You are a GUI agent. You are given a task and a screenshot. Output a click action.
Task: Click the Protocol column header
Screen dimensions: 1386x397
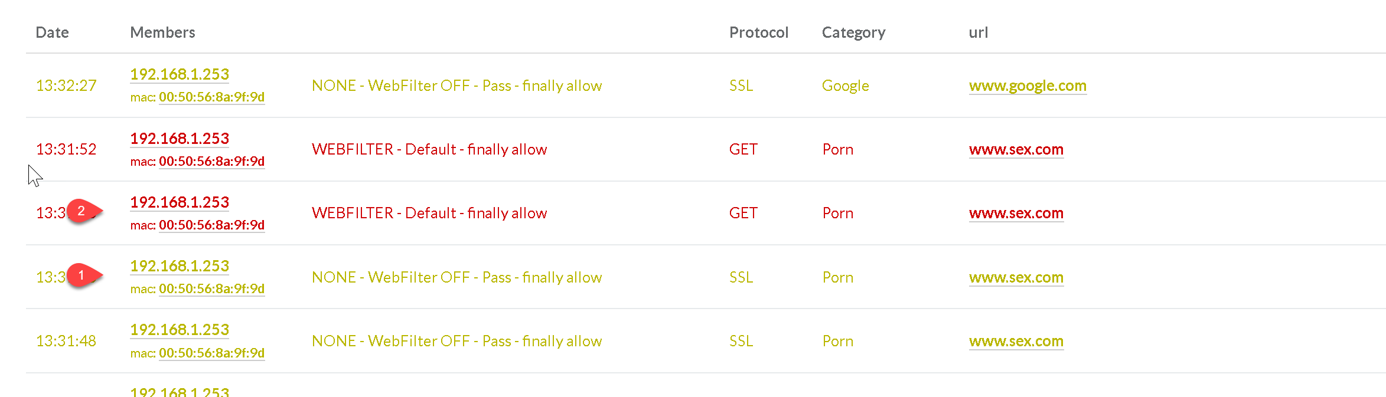tap(758, 32)
